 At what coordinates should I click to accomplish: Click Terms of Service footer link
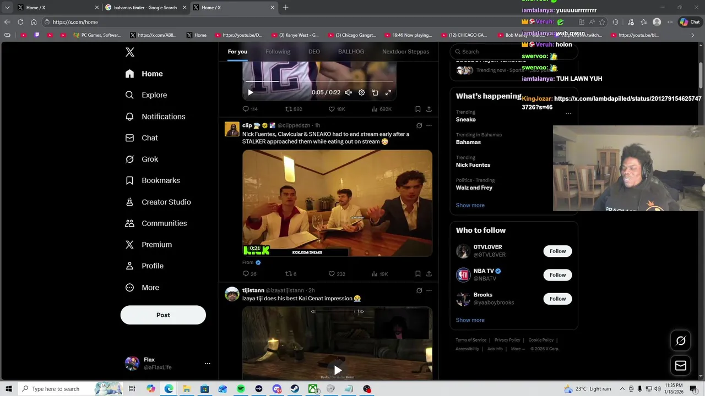click(471, 340)
